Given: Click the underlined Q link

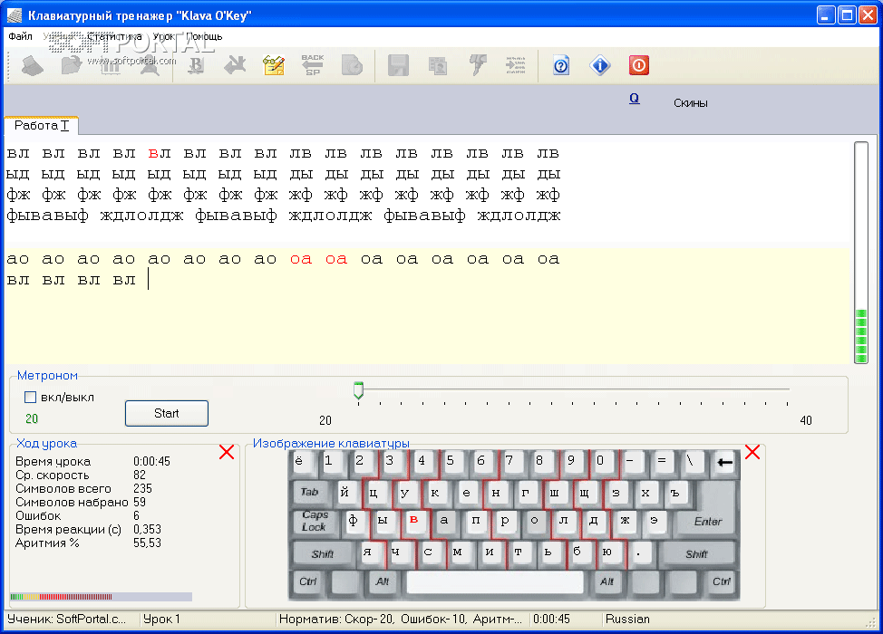Looking at the screenshot, I should [x=634, y=99].
